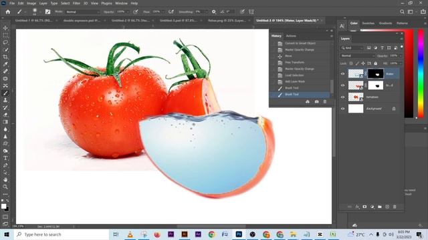Select the Gradient tool

click(x=5, y=122)
